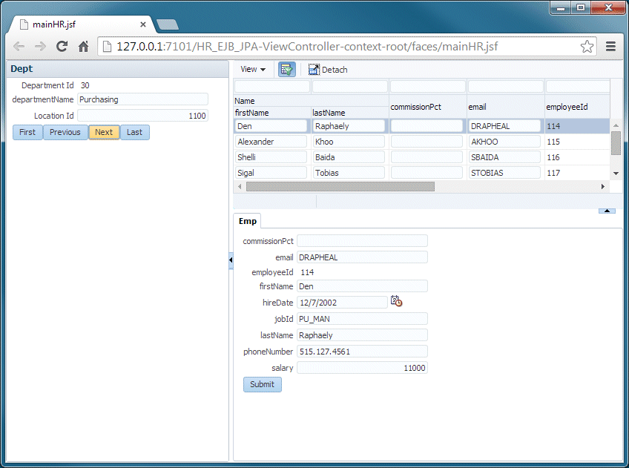Screen dimensions: 629x468
Task: Click the commissionPct column filter field
Action: pyautogui.click(x=428, y=86)
